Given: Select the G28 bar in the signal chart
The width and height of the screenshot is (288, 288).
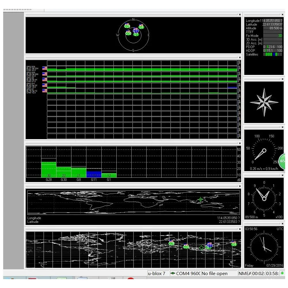Looking at the screenshot, I should click(x=49, y=169).
